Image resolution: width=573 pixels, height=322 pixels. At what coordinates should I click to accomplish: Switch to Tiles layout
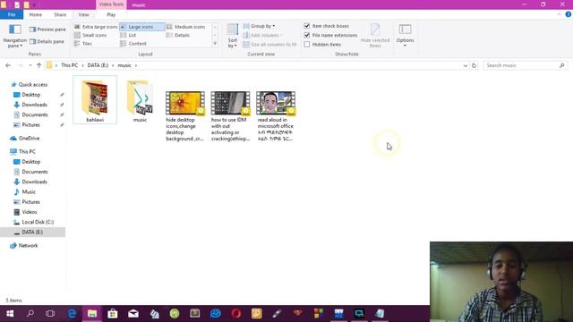point(83,44)
